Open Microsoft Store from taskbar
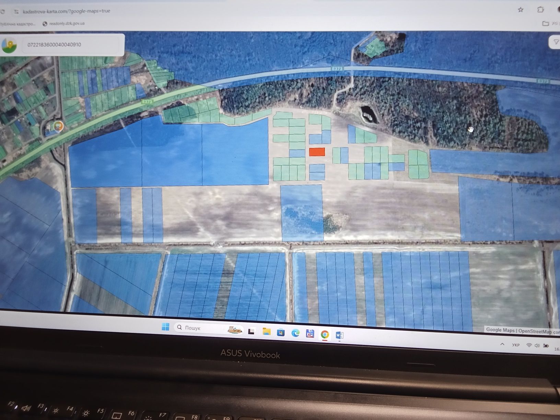The image size is (560, 420). (281, 332)
